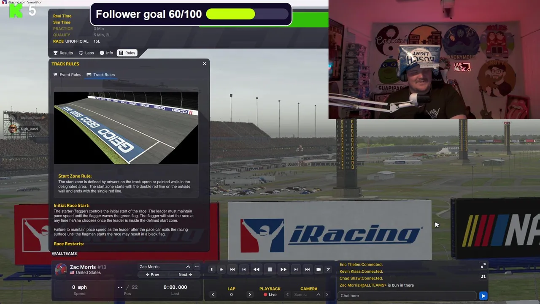Click the PRACTICE session label
540x304 pixels.
point(63,29)
